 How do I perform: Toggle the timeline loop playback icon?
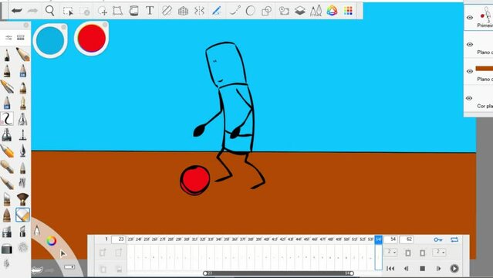pyautogui.click(x=454, y=239)
